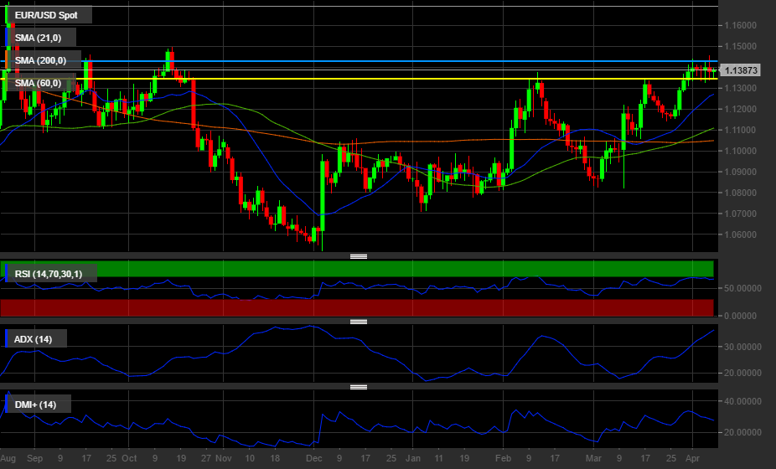Grab the splitter handle above RSI panel
The height and width of the screenshot is (469, 776).
359,256
